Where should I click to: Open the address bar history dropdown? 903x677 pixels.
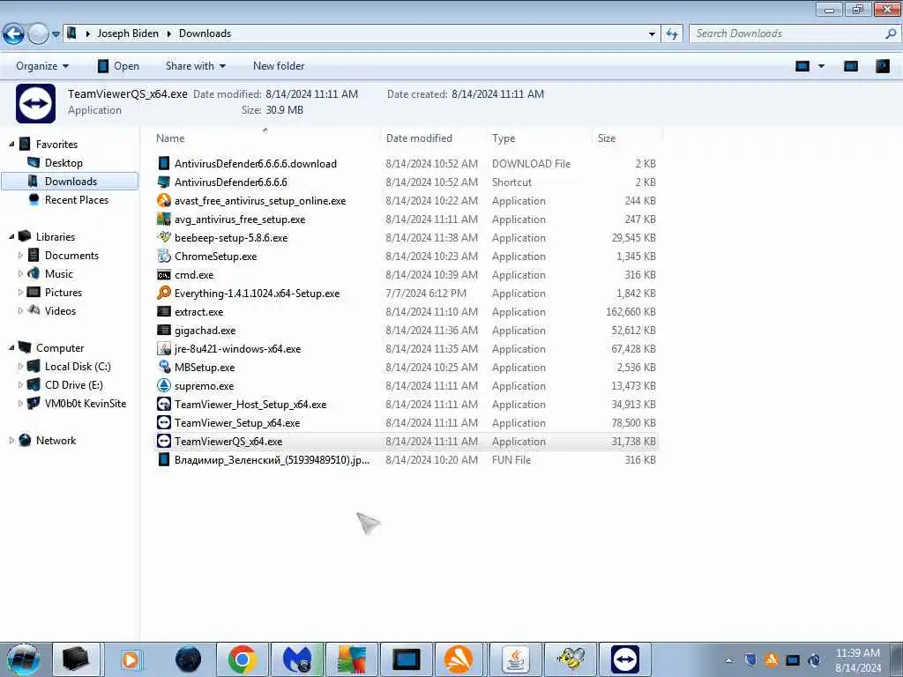tap(652, 34)
